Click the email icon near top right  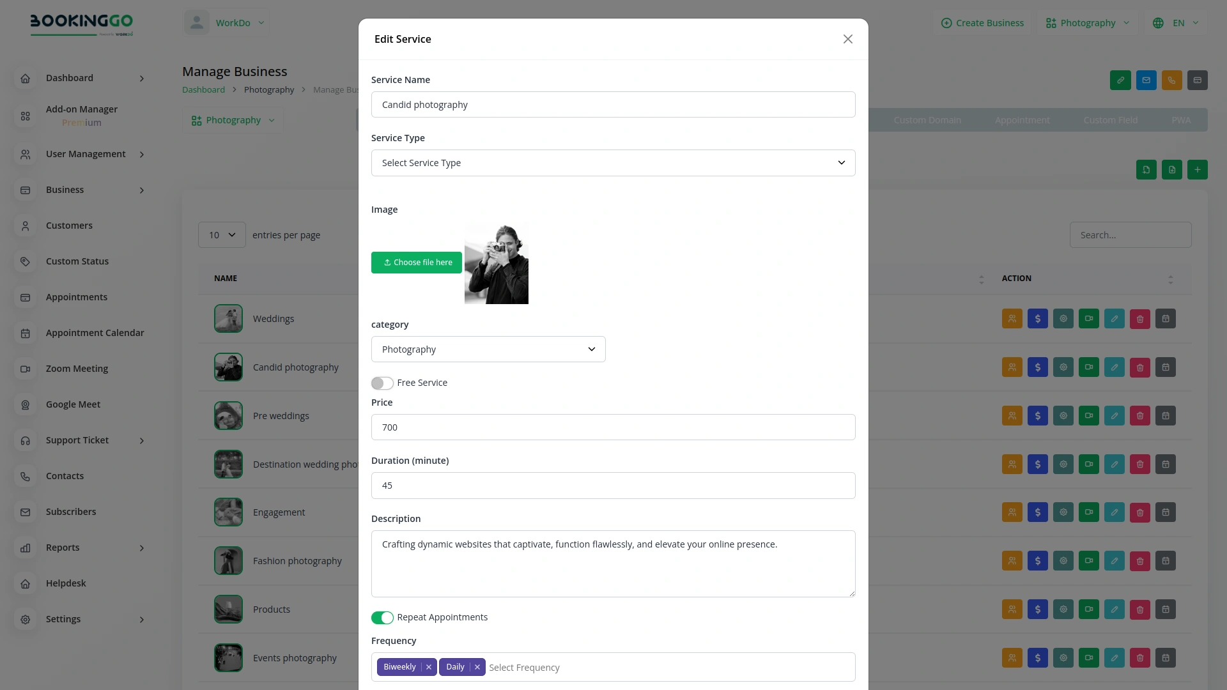click(1146, 80)
